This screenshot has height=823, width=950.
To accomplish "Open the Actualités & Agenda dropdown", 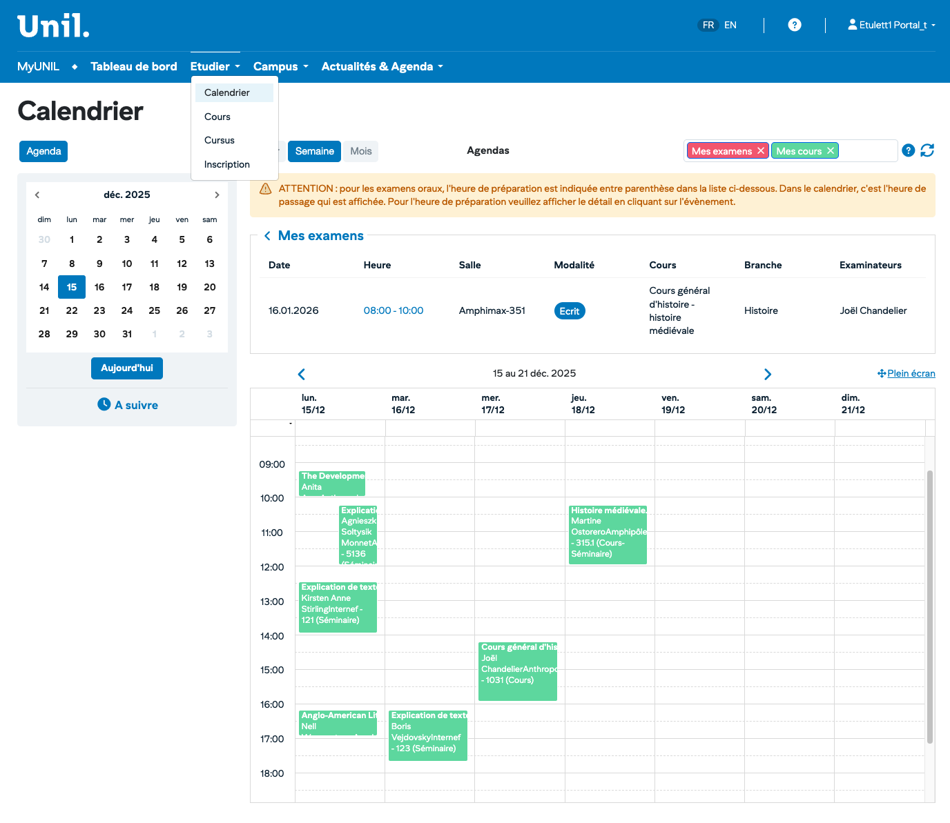I will (x=382, y=67).
